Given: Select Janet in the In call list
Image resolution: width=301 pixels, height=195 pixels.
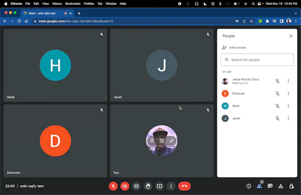Looking at the screenshot, I should [x=257, y=118].
